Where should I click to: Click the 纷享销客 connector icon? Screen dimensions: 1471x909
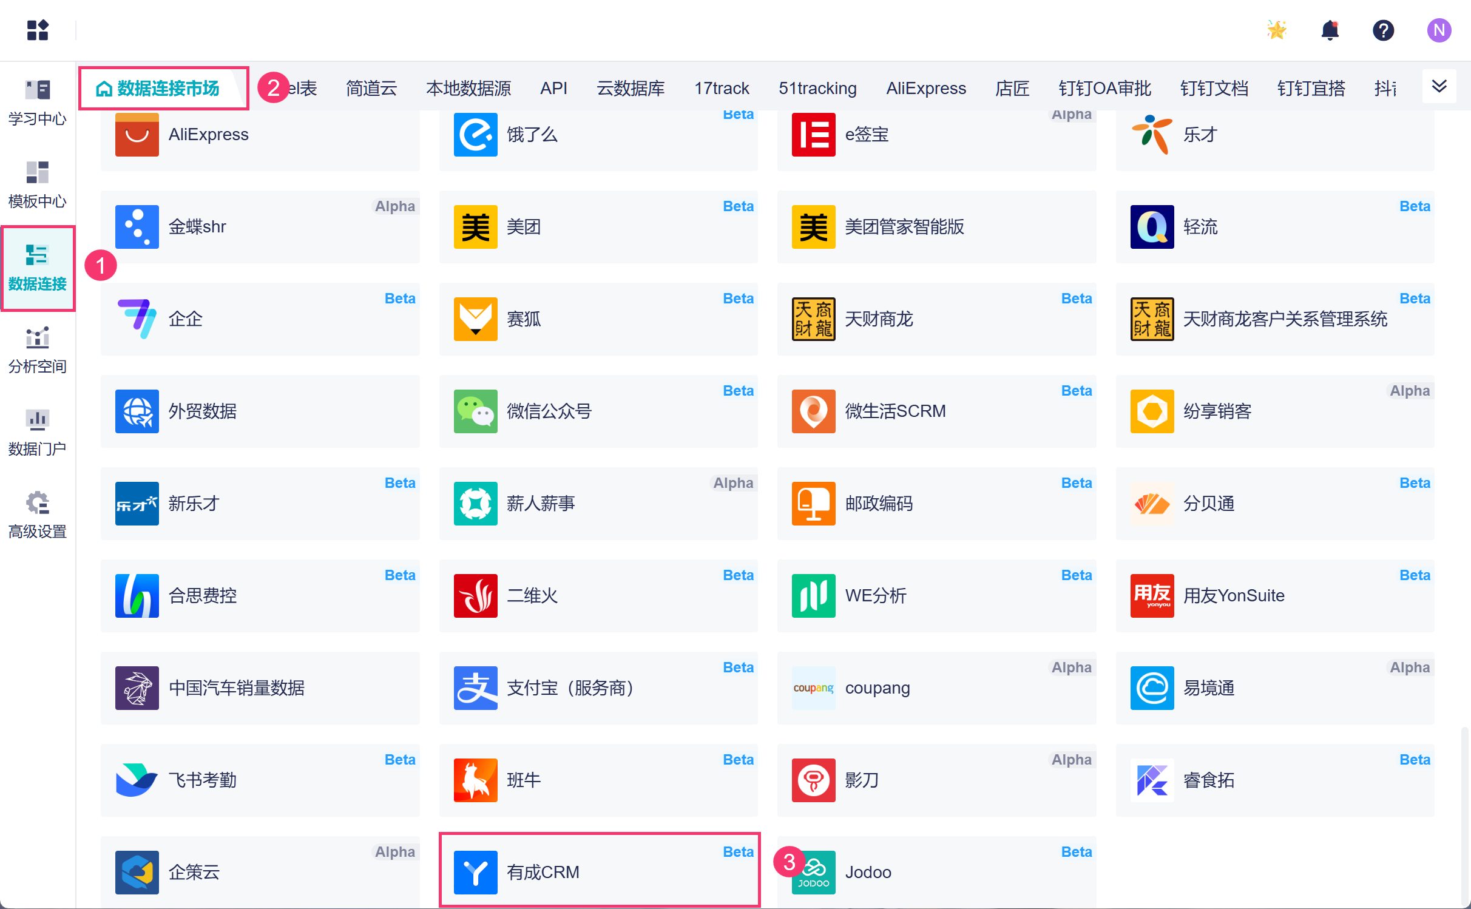coord(1152,411)
